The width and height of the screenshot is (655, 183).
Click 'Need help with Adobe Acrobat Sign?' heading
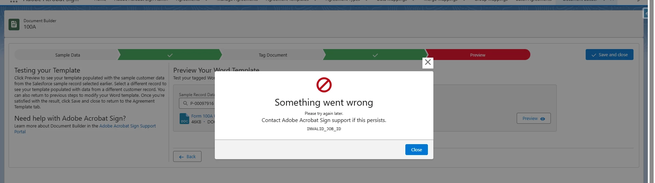[70, 118]
